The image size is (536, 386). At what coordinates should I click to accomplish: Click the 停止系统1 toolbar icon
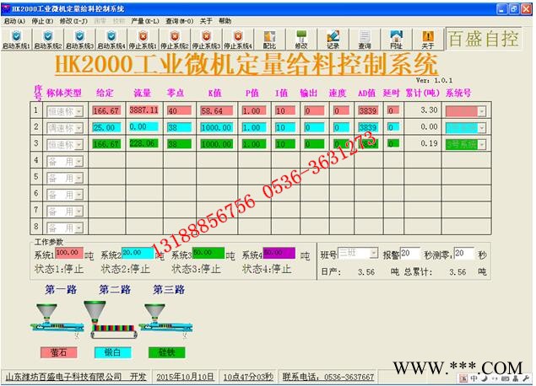click(x=143, y=40)
